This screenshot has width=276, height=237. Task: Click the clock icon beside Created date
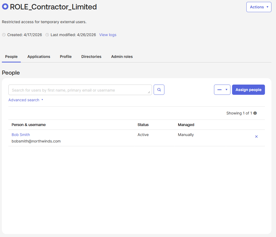tap(4, 35)
